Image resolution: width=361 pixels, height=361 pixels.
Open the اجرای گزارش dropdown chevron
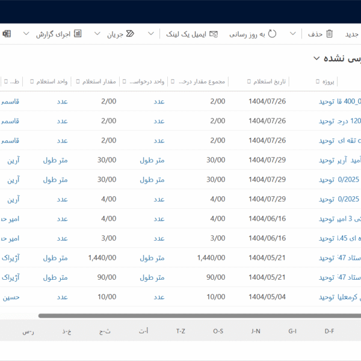pyautogui.click(x=26, y=34)
